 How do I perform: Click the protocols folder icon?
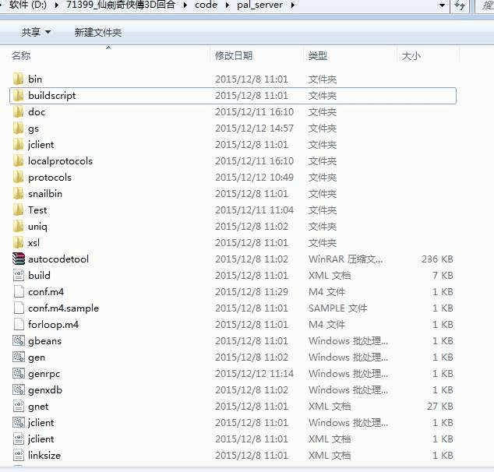click(18, 178)
